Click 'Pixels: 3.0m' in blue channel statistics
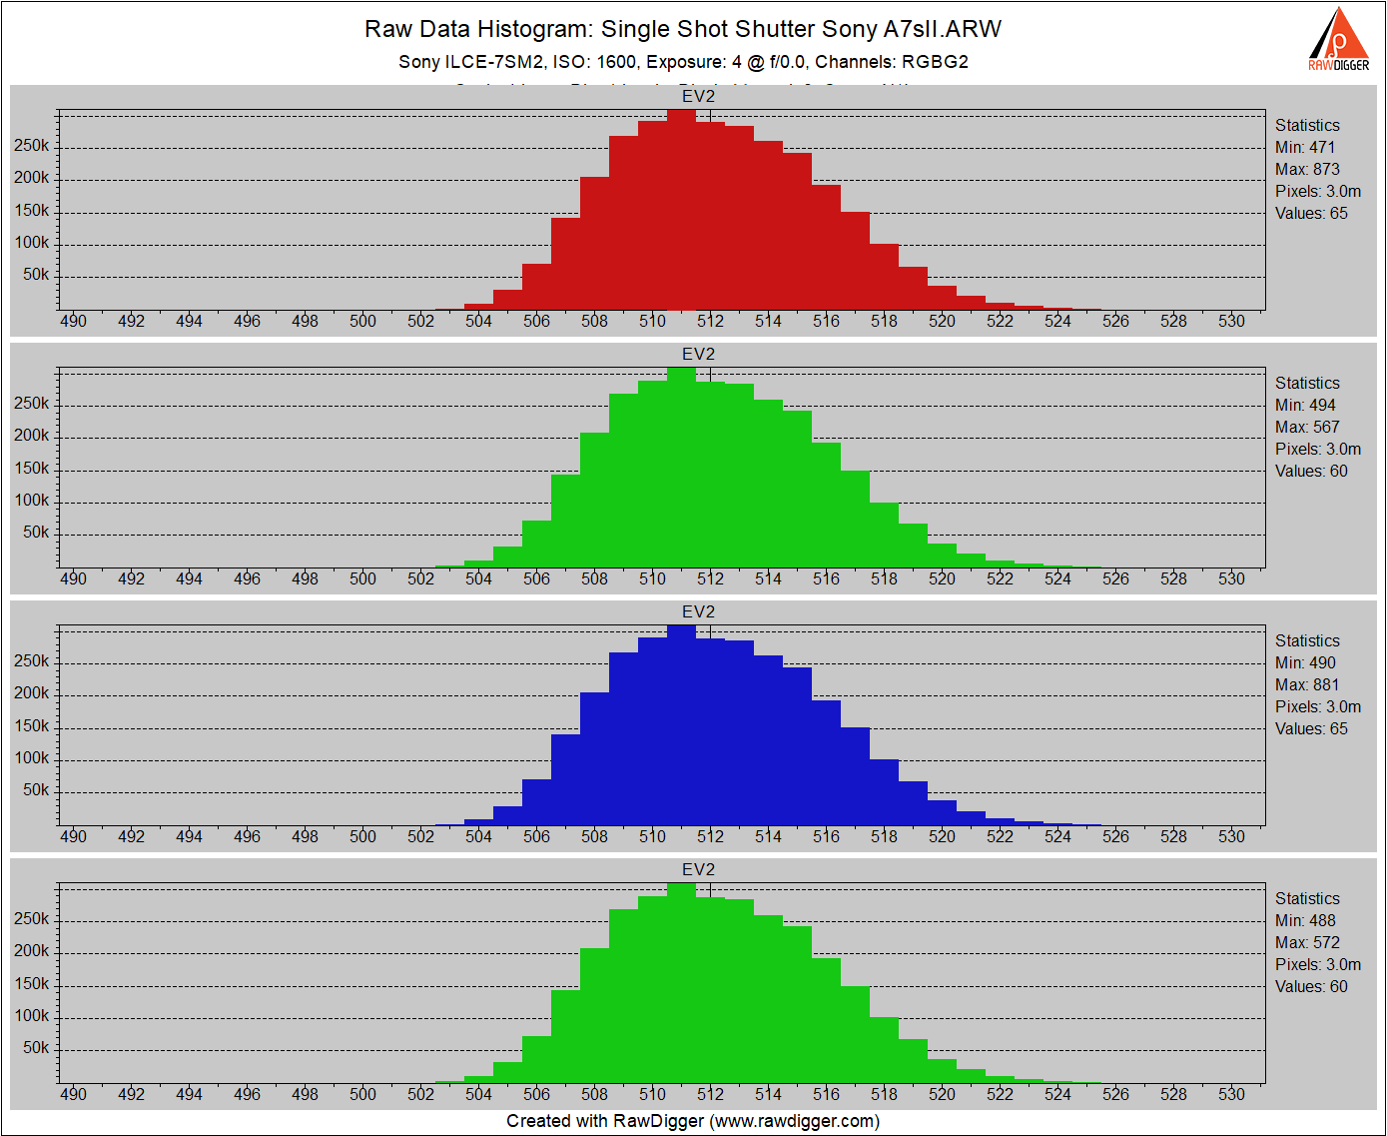The height and width of the screenshot is (1136, 1387). tap(1318, 706)
